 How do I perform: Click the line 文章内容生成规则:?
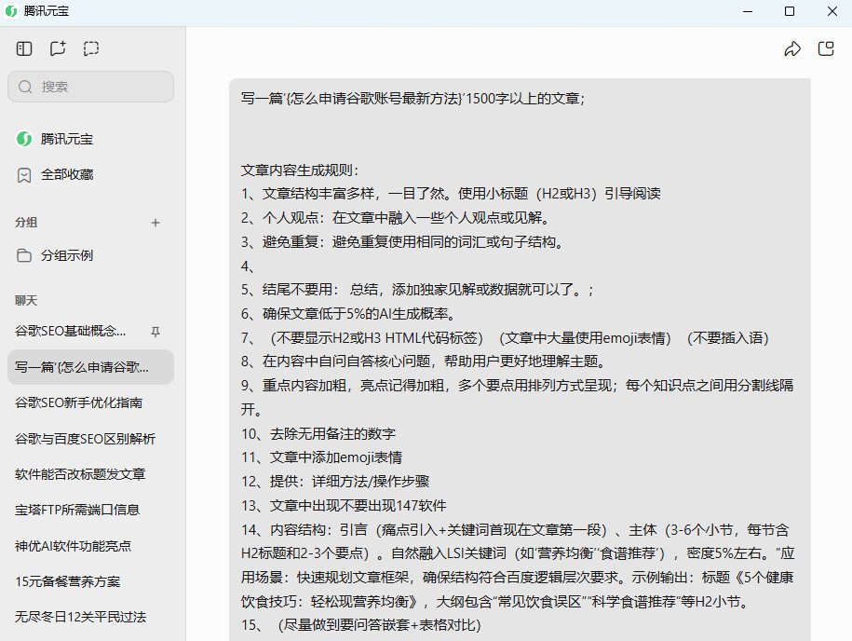point(300,170)
